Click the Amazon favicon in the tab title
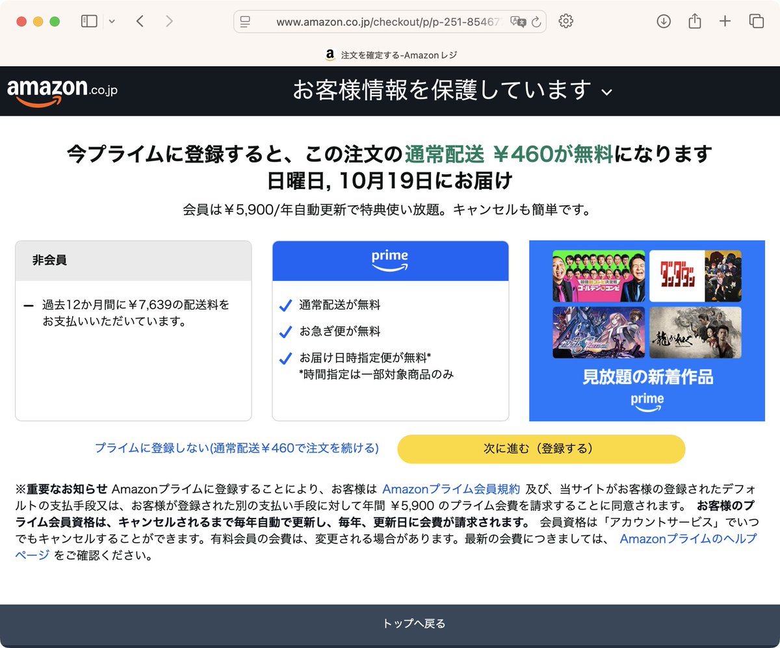Viewport: 780px width, 648px height. (330, 55)
